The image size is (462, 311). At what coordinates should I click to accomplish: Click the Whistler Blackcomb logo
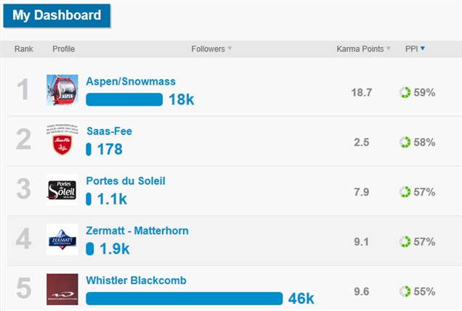[62, 289]
